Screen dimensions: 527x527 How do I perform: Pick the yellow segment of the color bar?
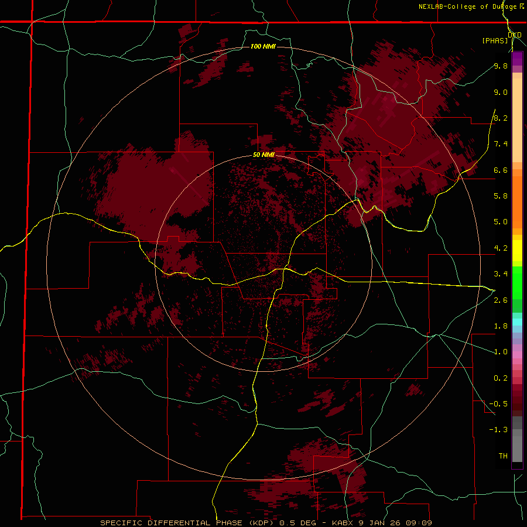[517, 251]
